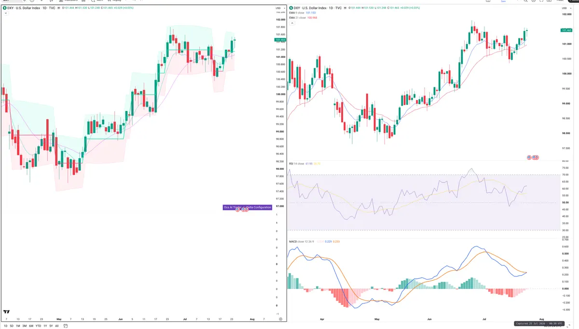Click the Aug label on left chart time axis

point(252,319)
